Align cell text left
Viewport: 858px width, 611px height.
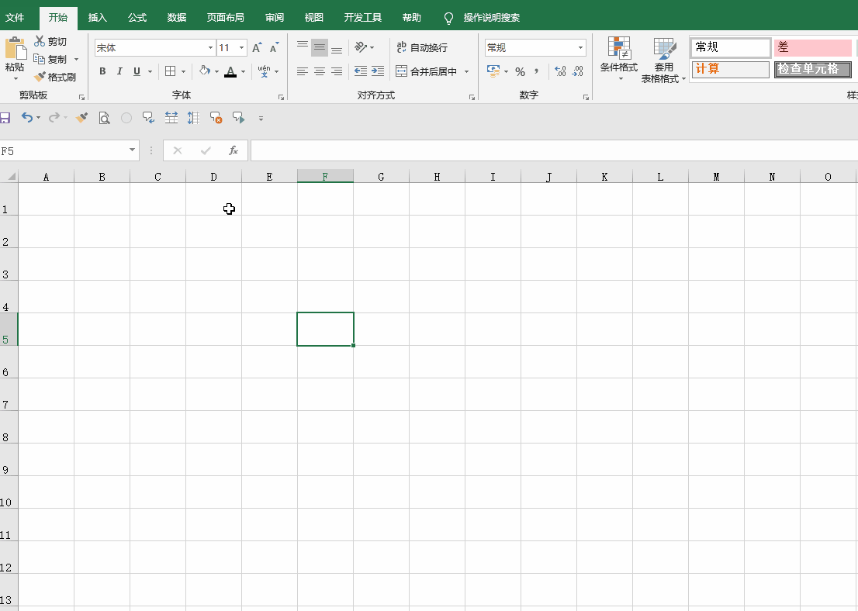(x=302, y=71)
